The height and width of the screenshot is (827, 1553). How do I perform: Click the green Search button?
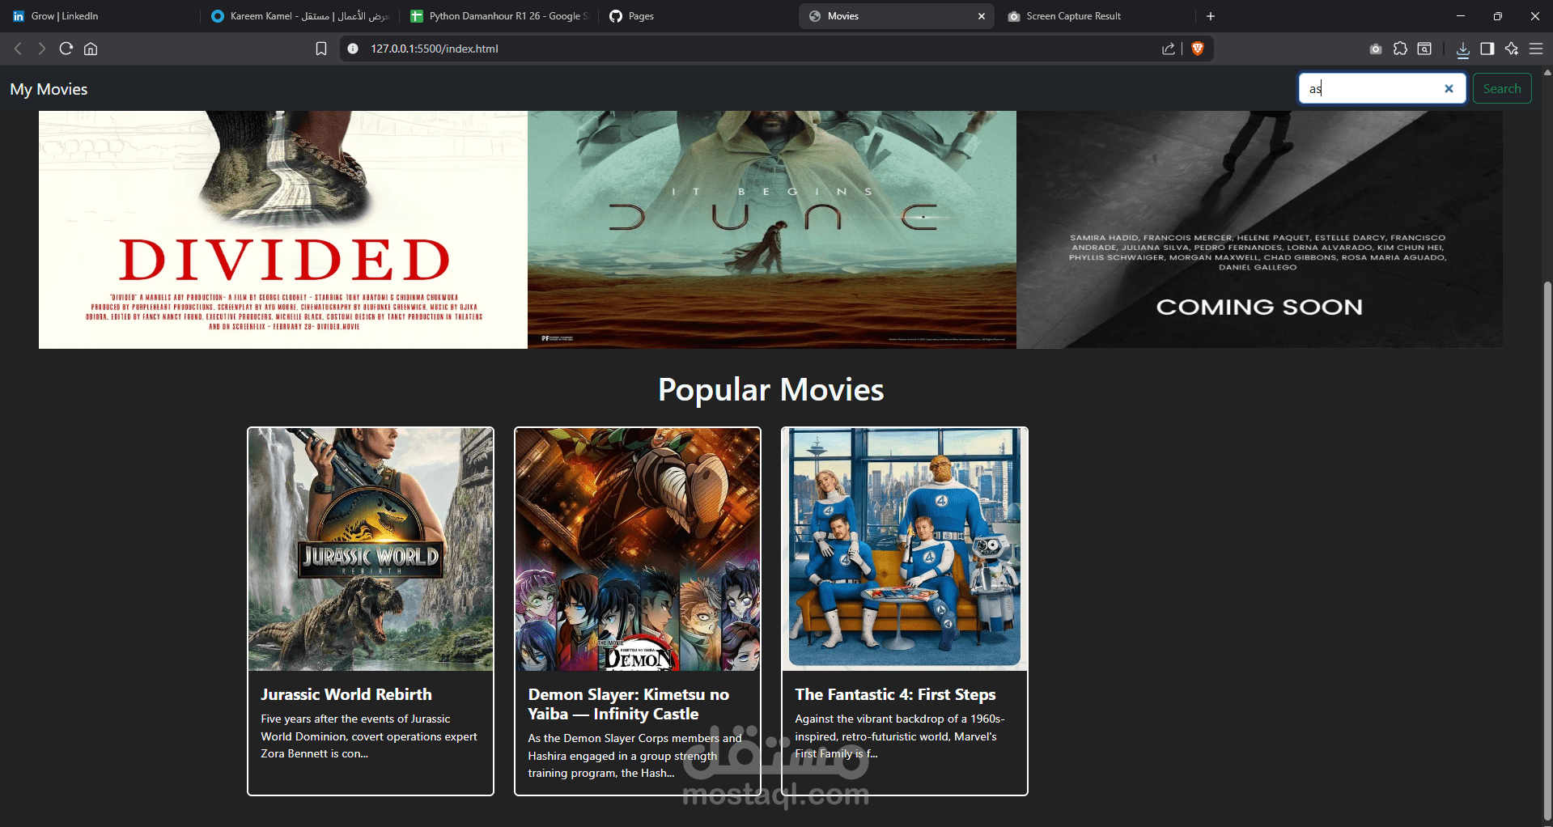(x=1502, y=89)
